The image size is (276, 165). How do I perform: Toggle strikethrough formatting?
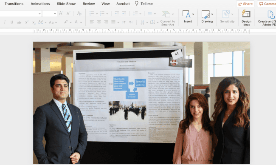[x=19, y=23]
